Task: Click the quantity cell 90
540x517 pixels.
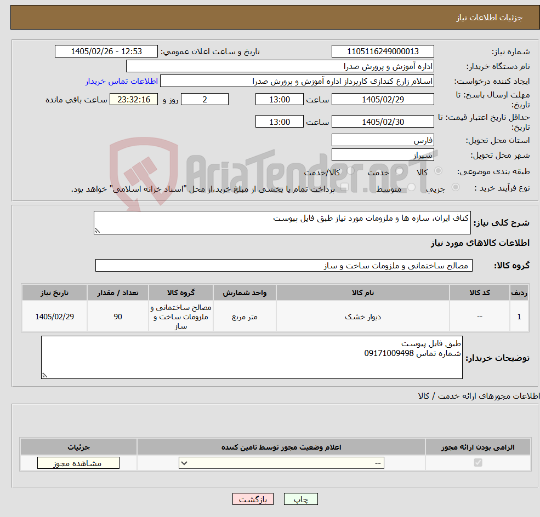Action: (x=118, y=317)
